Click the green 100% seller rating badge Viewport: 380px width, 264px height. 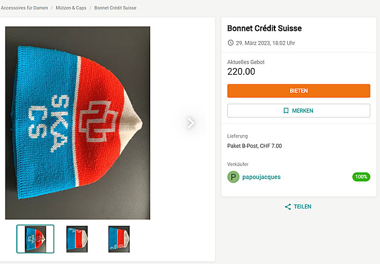(361, 177)
